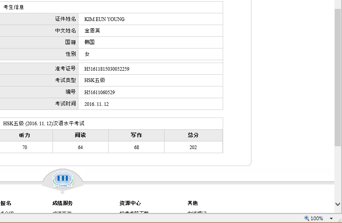The height and width of the screenshot is (223, 342).
Task: Click exam type value HSK五级
Action: [x=95, y=80]
